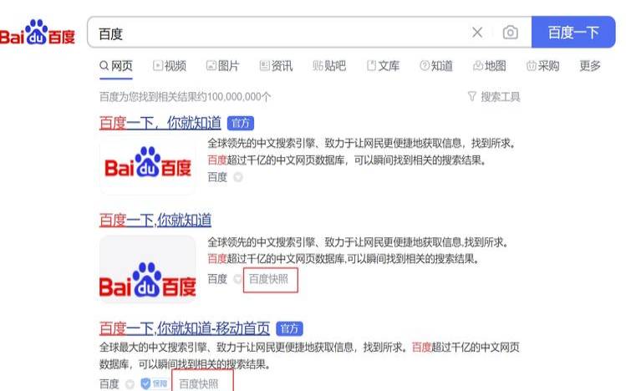Expand the arrow icon beside 百度 in third result
The width and height of the screenshot is (626, 391).
(130, 384)
